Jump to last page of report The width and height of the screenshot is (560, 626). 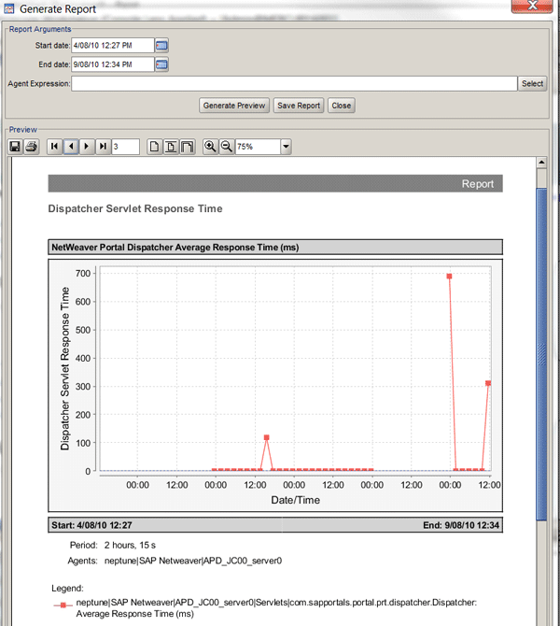(x=102, y=147)
